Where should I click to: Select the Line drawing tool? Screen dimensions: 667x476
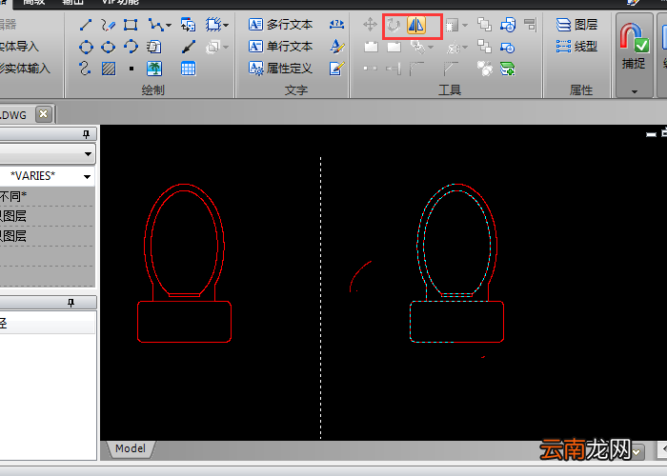[86, 25]
